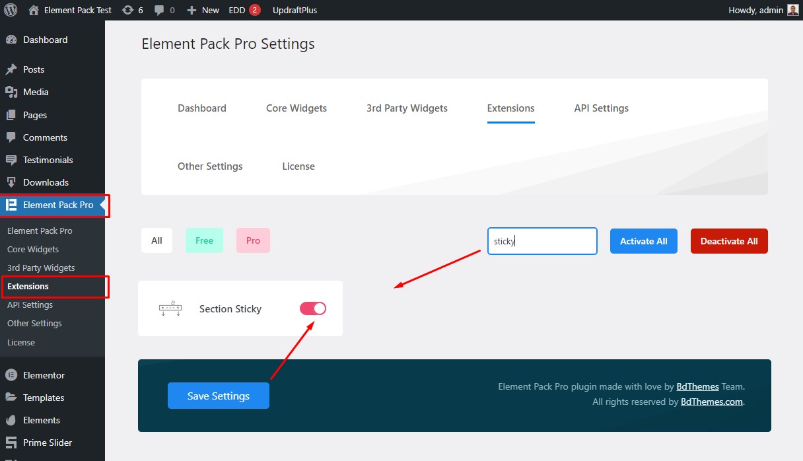The image size is (803, 461).
Task: Click the Deactivate All button
Action: 729,240
